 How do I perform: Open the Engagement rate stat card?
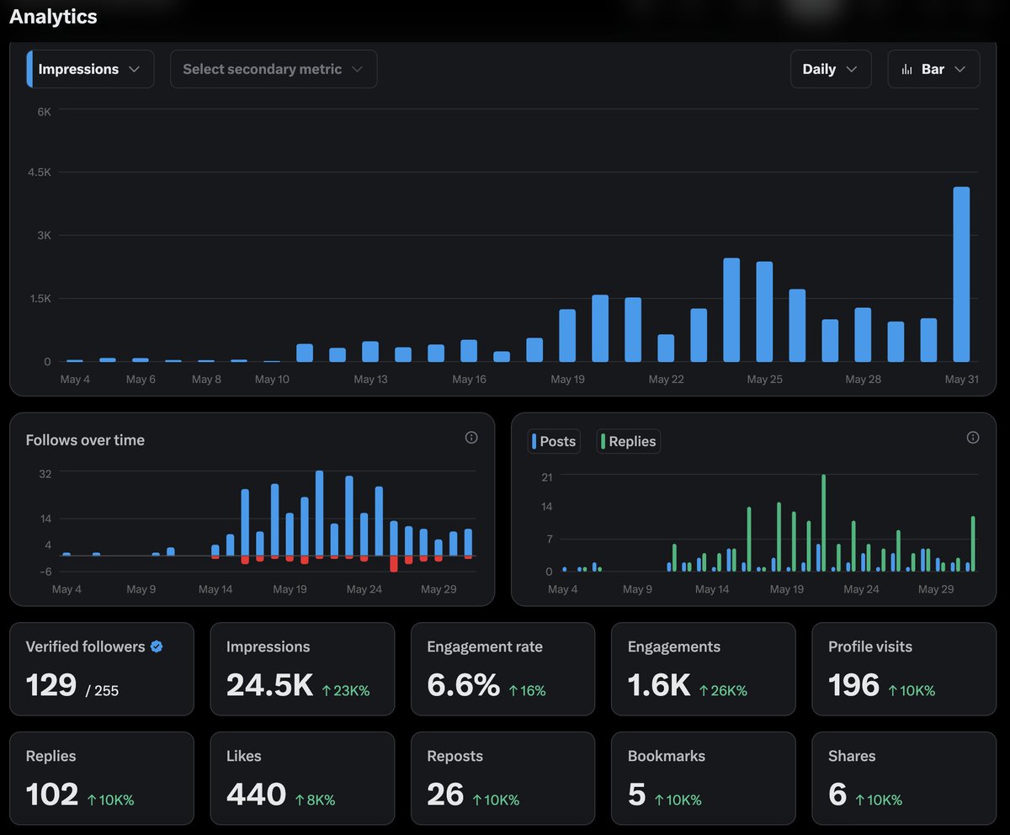point(502,669)
